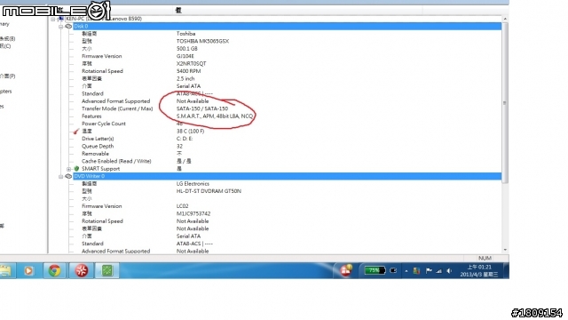Screen dimensions: 568x320
Task: Select the KEN-PC tree root
Action: tap(104, 19)
